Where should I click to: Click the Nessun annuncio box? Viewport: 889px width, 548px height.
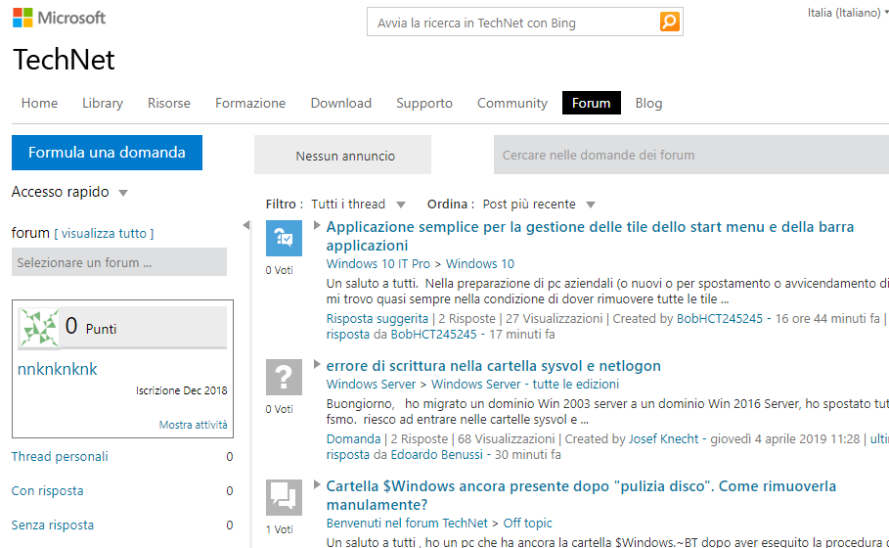point(342,155)
